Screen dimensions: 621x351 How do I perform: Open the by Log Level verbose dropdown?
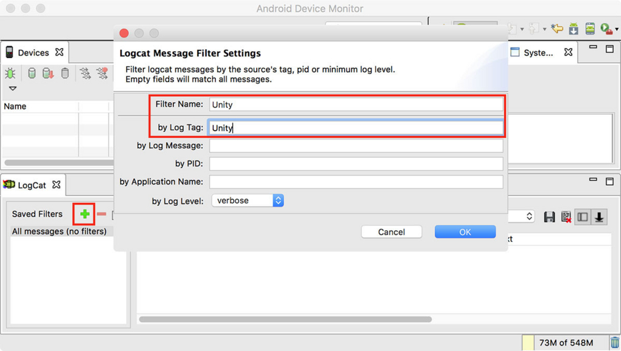(247, 200)
